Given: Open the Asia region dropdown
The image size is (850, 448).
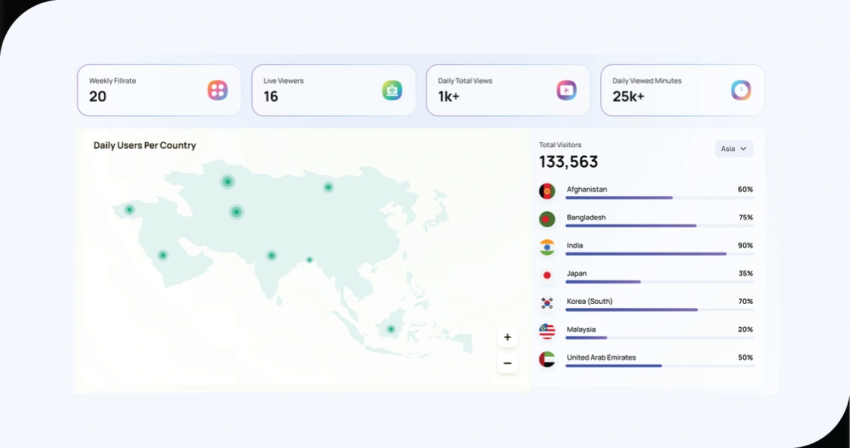Looking at the screenshot, I should [733, 149].
